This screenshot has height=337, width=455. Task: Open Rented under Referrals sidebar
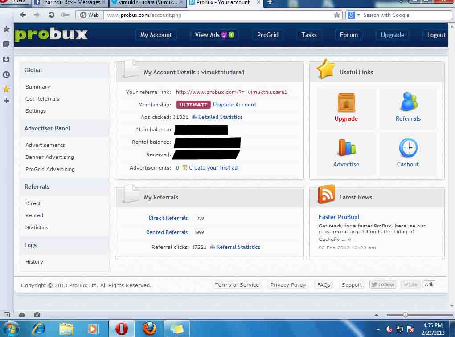click(34, 215)
